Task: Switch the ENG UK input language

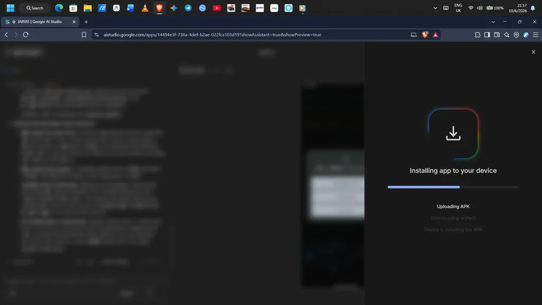Action: (x=459, y=8)
